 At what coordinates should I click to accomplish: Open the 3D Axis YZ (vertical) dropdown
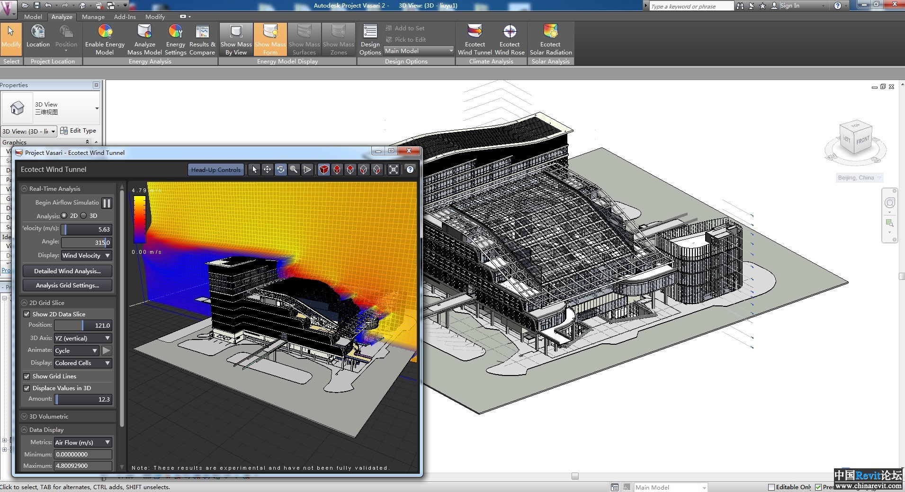coord(83,338)
